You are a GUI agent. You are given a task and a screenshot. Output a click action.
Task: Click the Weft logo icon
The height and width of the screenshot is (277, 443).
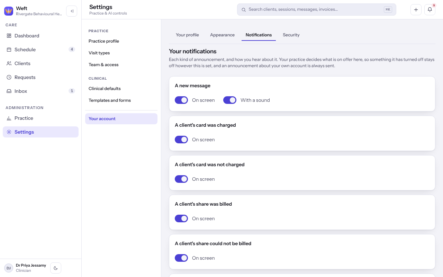pyautogui.click(x=9, y=11)
